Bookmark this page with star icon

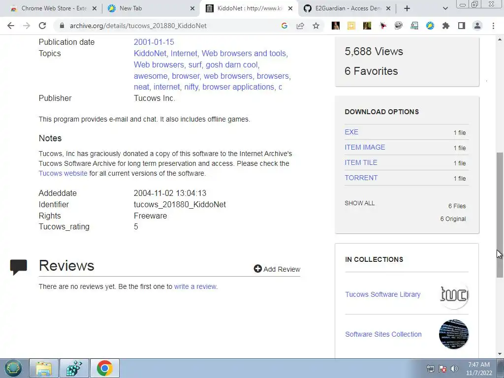316,26
